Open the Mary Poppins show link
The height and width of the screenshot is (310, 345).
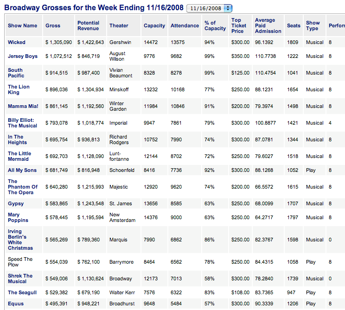18,217
